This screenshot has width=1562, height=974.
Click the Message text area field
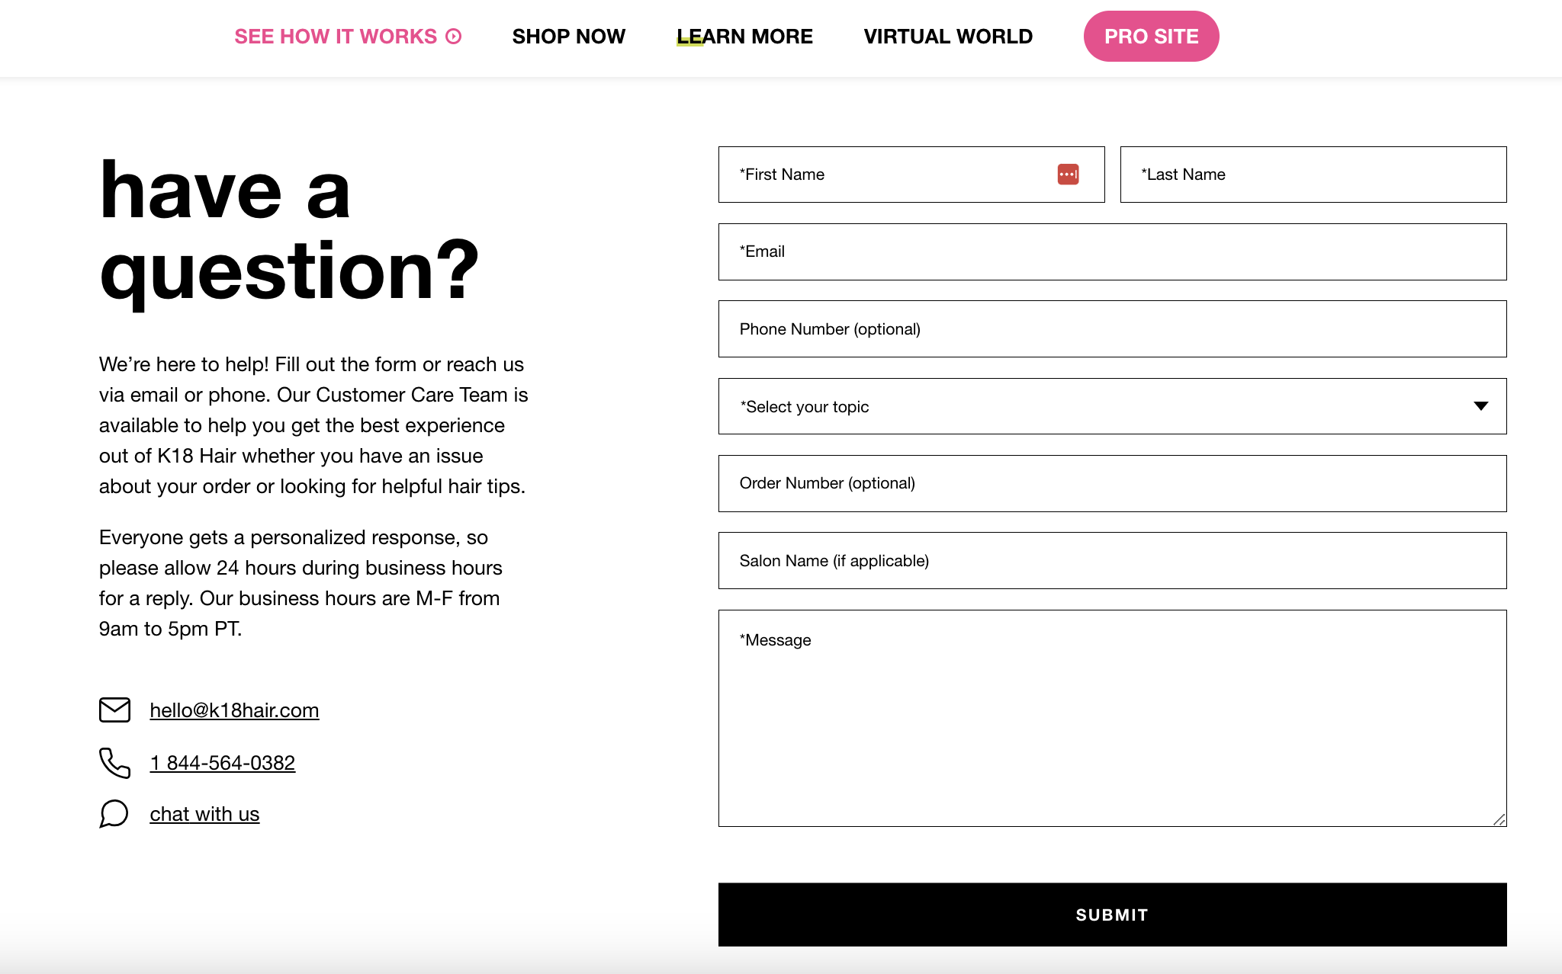click(1113, 717)
